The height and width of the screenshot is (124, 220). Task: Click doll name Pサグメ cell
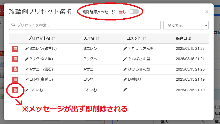(x=90, y=59)
